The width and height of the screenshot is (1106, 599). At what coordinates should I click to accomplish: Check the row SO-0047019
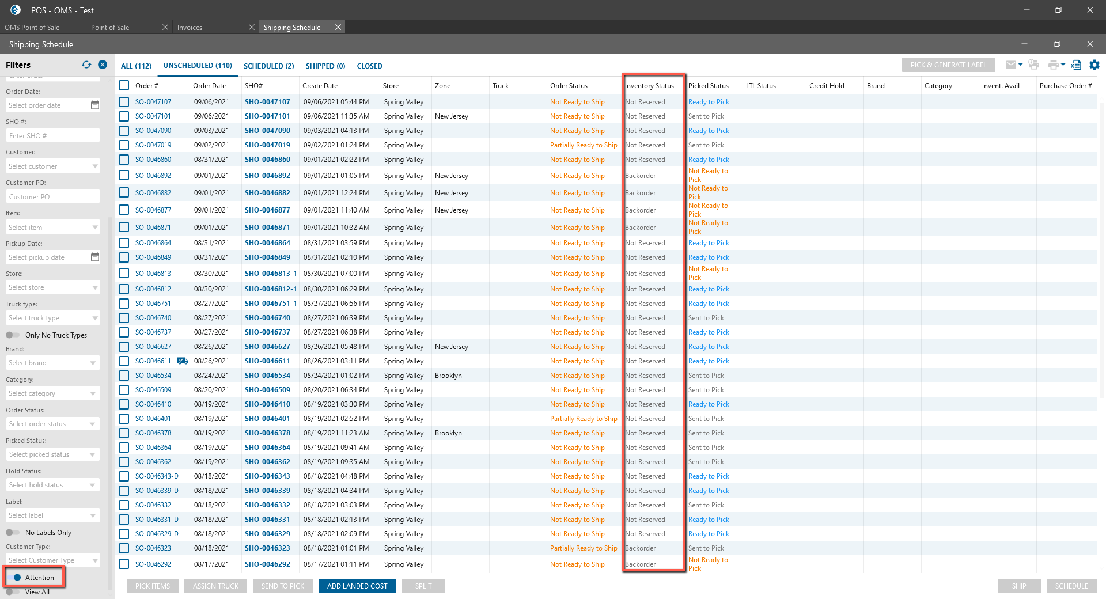[x=124, y=145]
